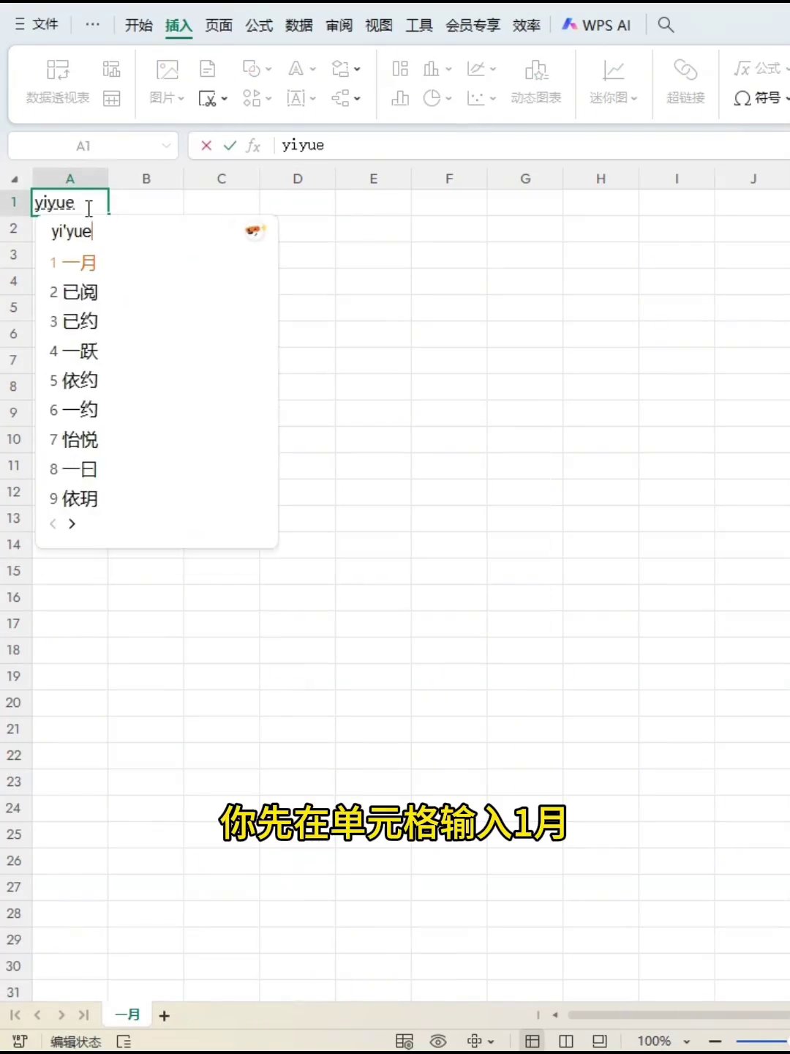Choose candidate 1 一月 from IME list
Image resolution: width=790 pixels, height=1054 pixels.
[73, 263]
